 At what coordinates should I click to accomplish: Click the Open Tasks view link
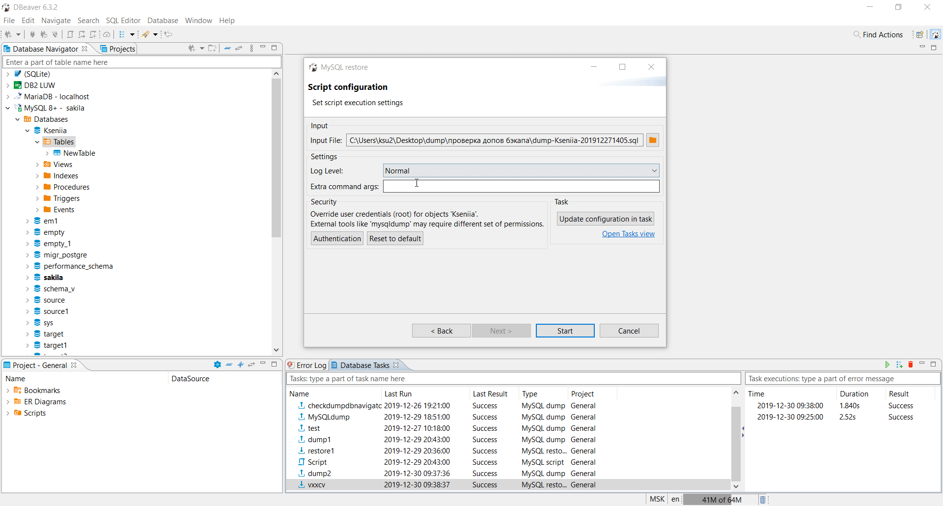[x=629, y=234]
